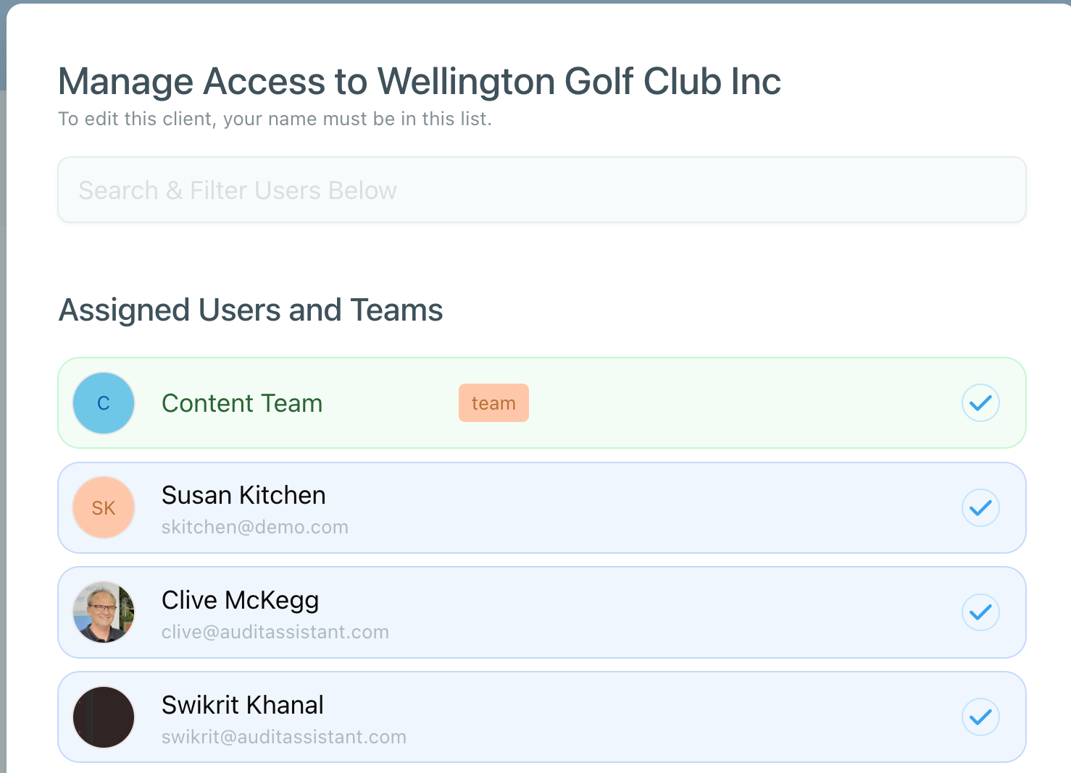Click the swikrit@auditassistant.com email address
Viewport: 1071px width, 773px height.
pyautogui.click(x=284, y=737)
